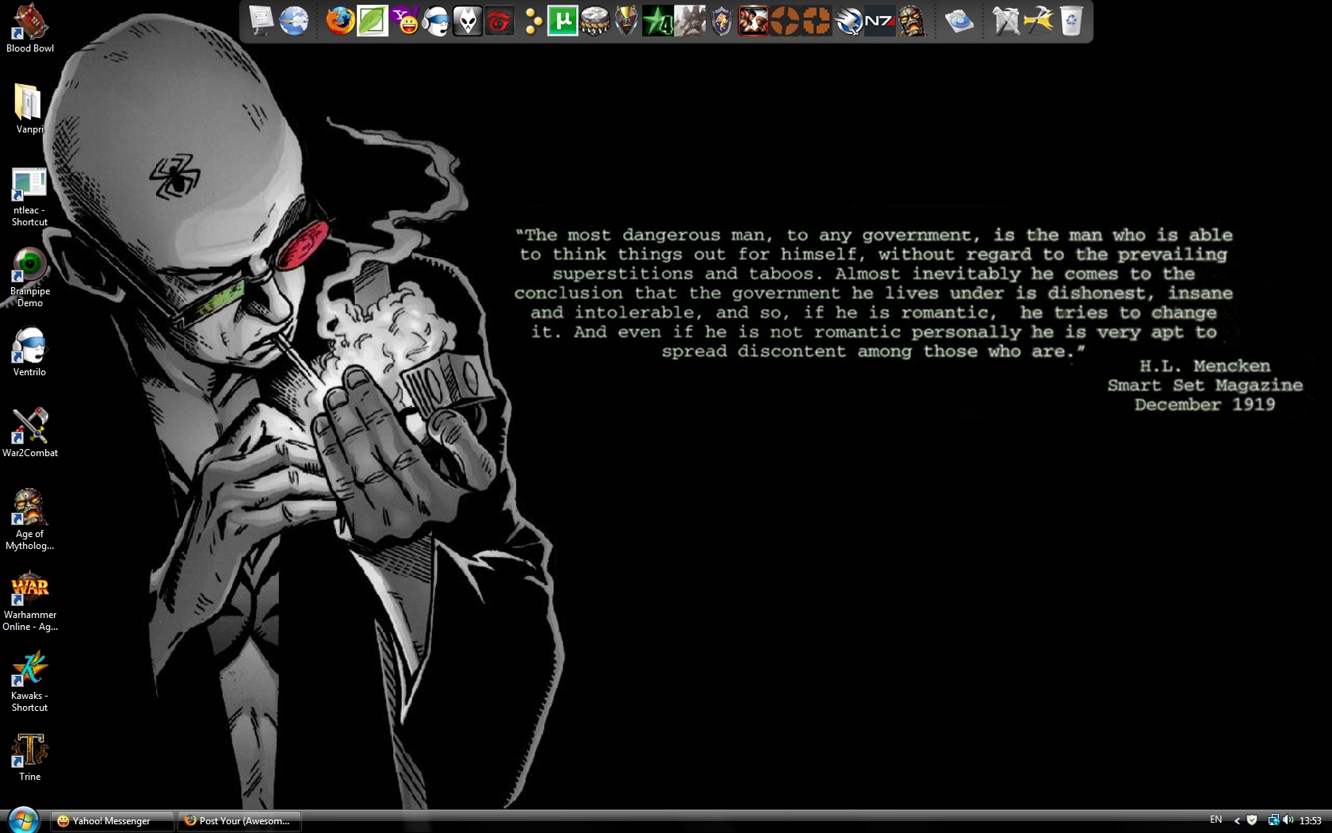Open the Windows Start orb
Image resolution: width=1332 pixels, height=833 pixels.
pos(23,820)
